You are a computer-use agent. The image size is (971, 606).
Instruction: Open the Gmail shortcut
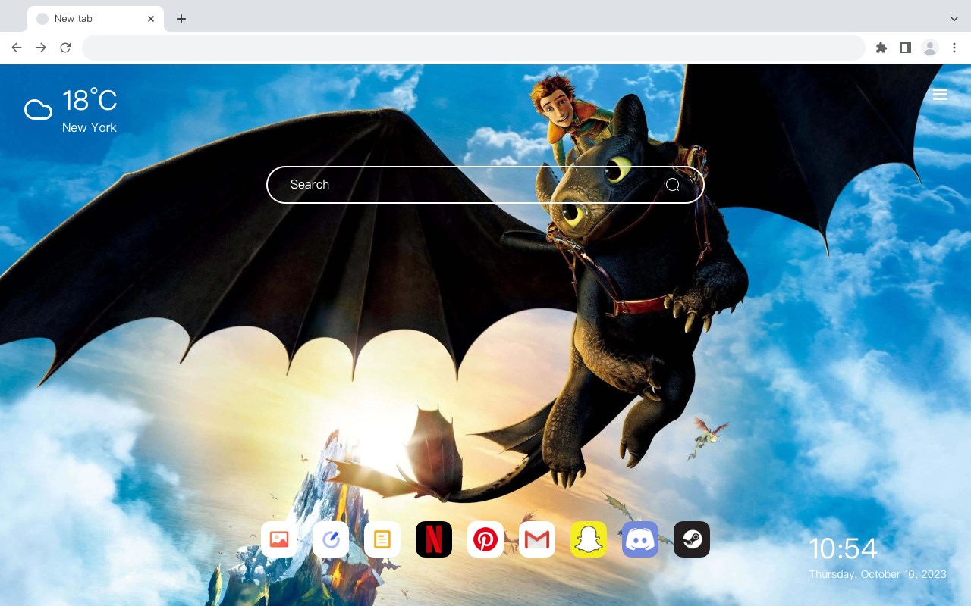click(537, 539)
